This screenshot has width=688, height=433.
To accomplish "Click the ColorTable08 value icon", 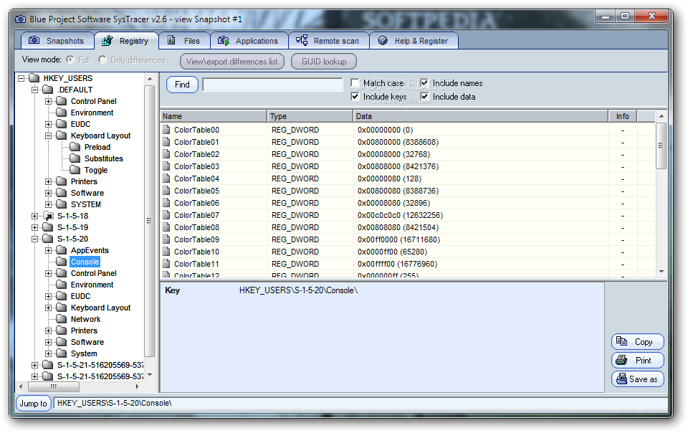I will [x=166, y=227].
